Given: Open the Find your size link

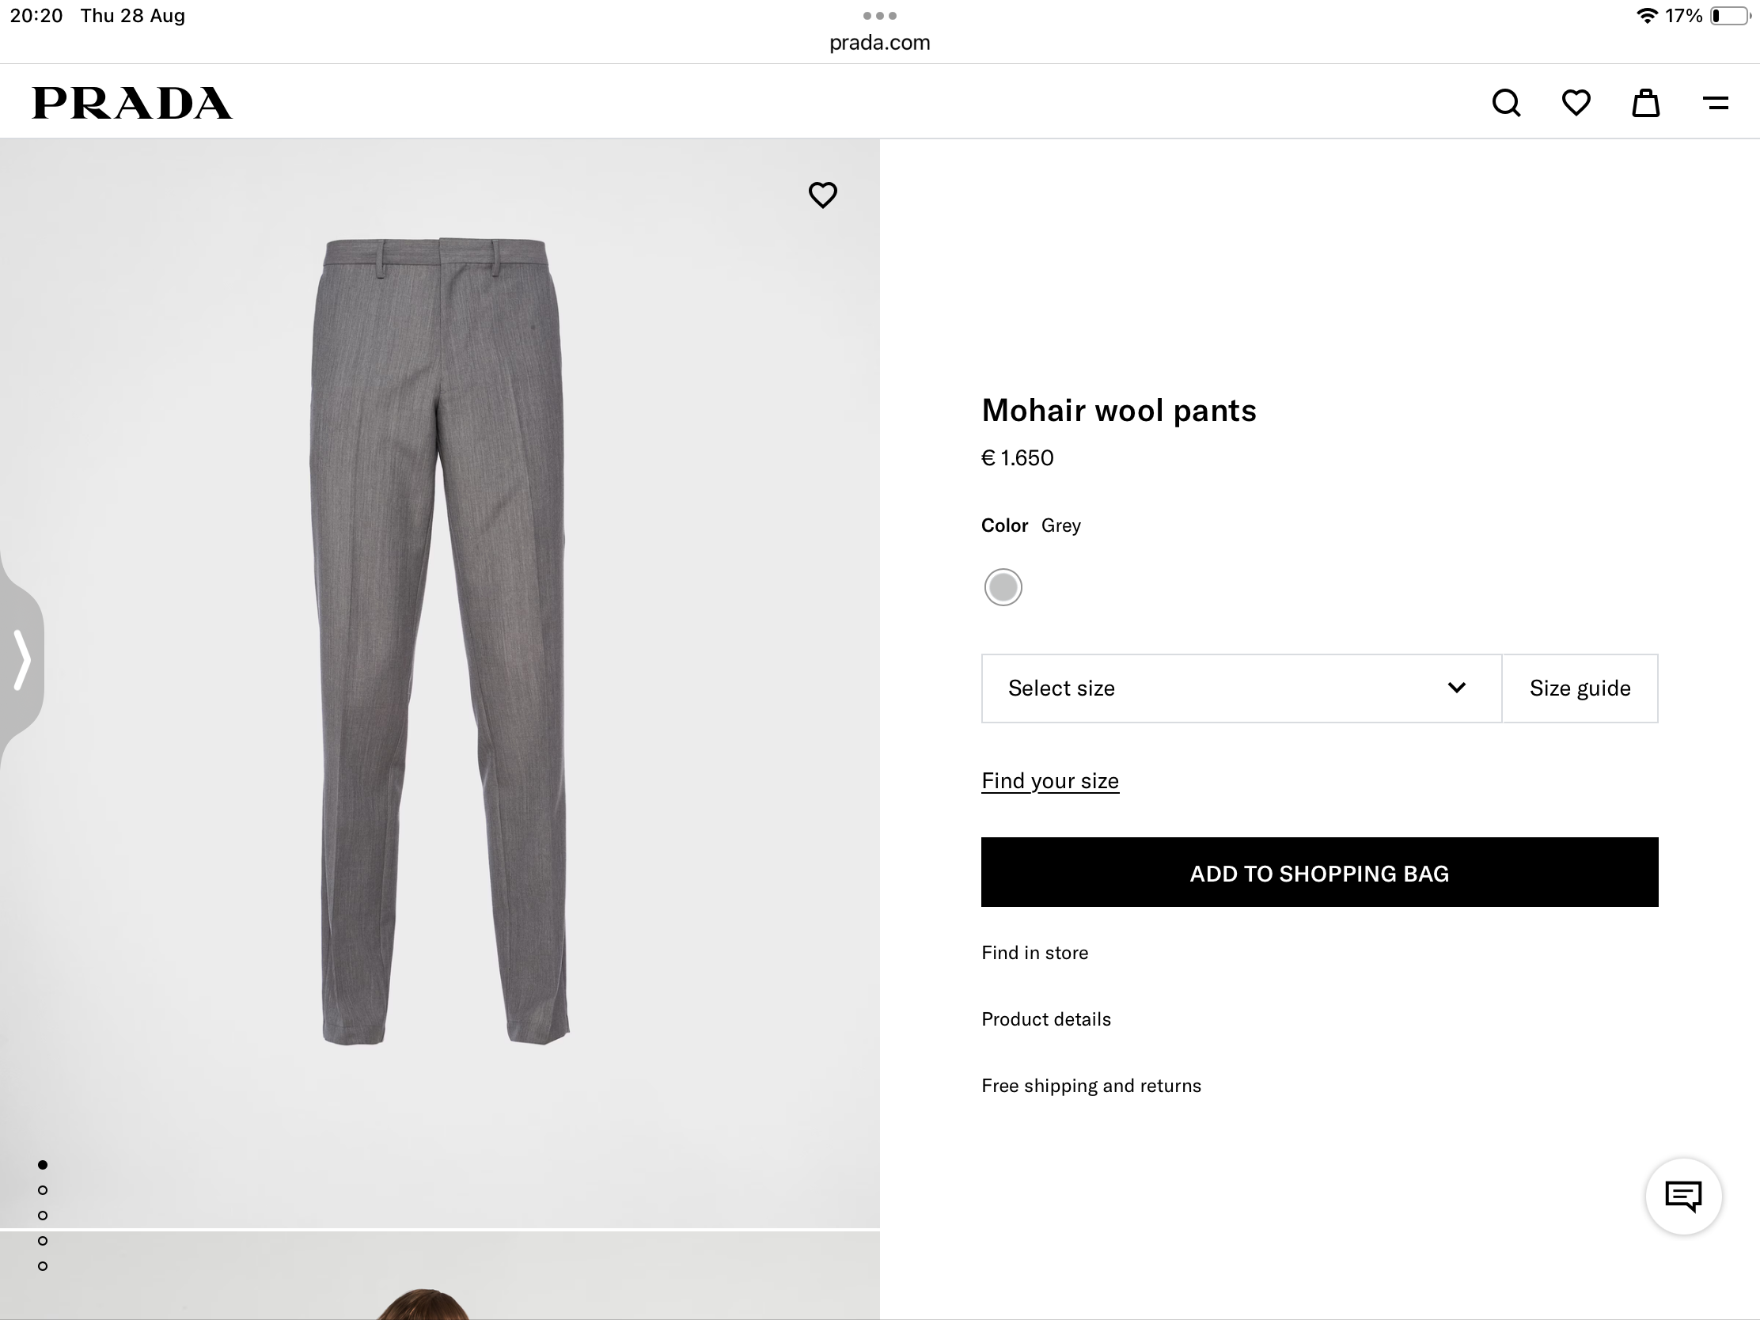Looking at the screenshot, I should [1049, 780].
